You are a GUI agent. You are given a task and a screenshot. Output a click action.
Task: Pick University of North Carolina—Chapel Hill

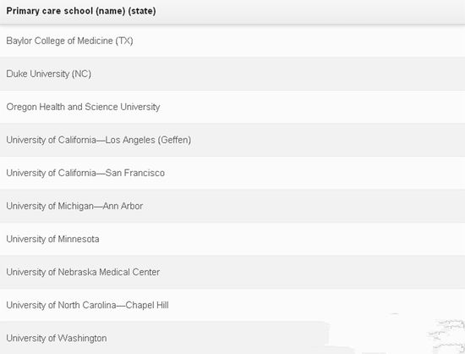[232, 305]
